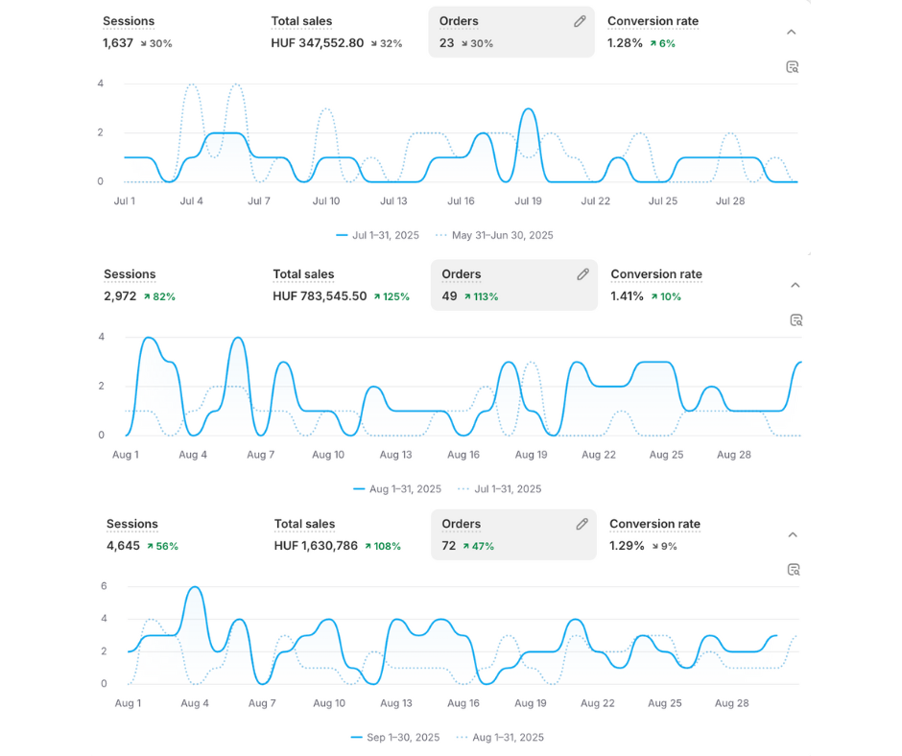Click pencil edit icon on July Orders card
The image size is (902, 756).
[x=580, y=21]
